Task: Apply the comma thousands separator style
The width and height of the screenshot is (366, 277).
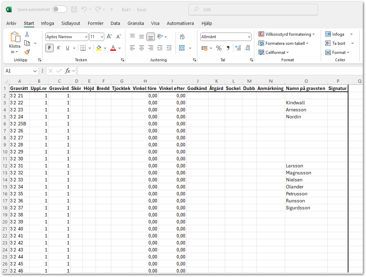Action: pyautogui.click(x=228, y=48)
